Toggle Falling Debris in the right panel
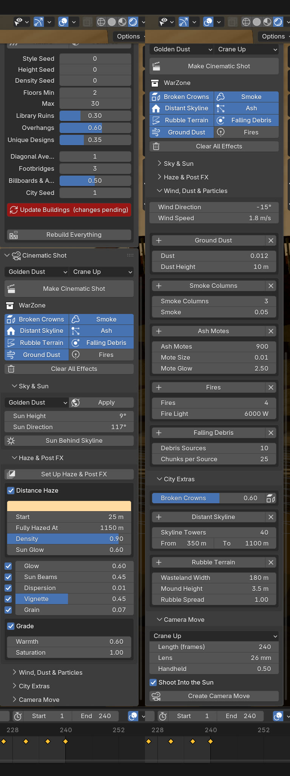Image resolution: width=290 pixels, height=776 pixels. coord(246,121)
